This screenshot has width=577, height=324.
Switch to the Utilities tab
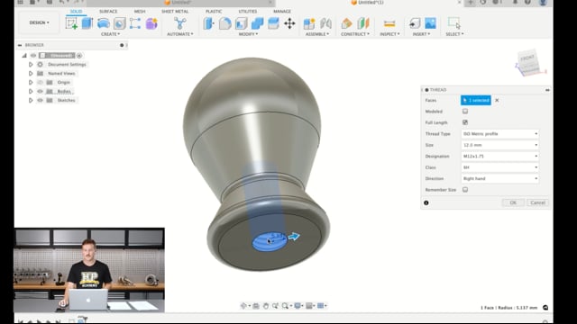pyautogui.click(x=248, y=12)
